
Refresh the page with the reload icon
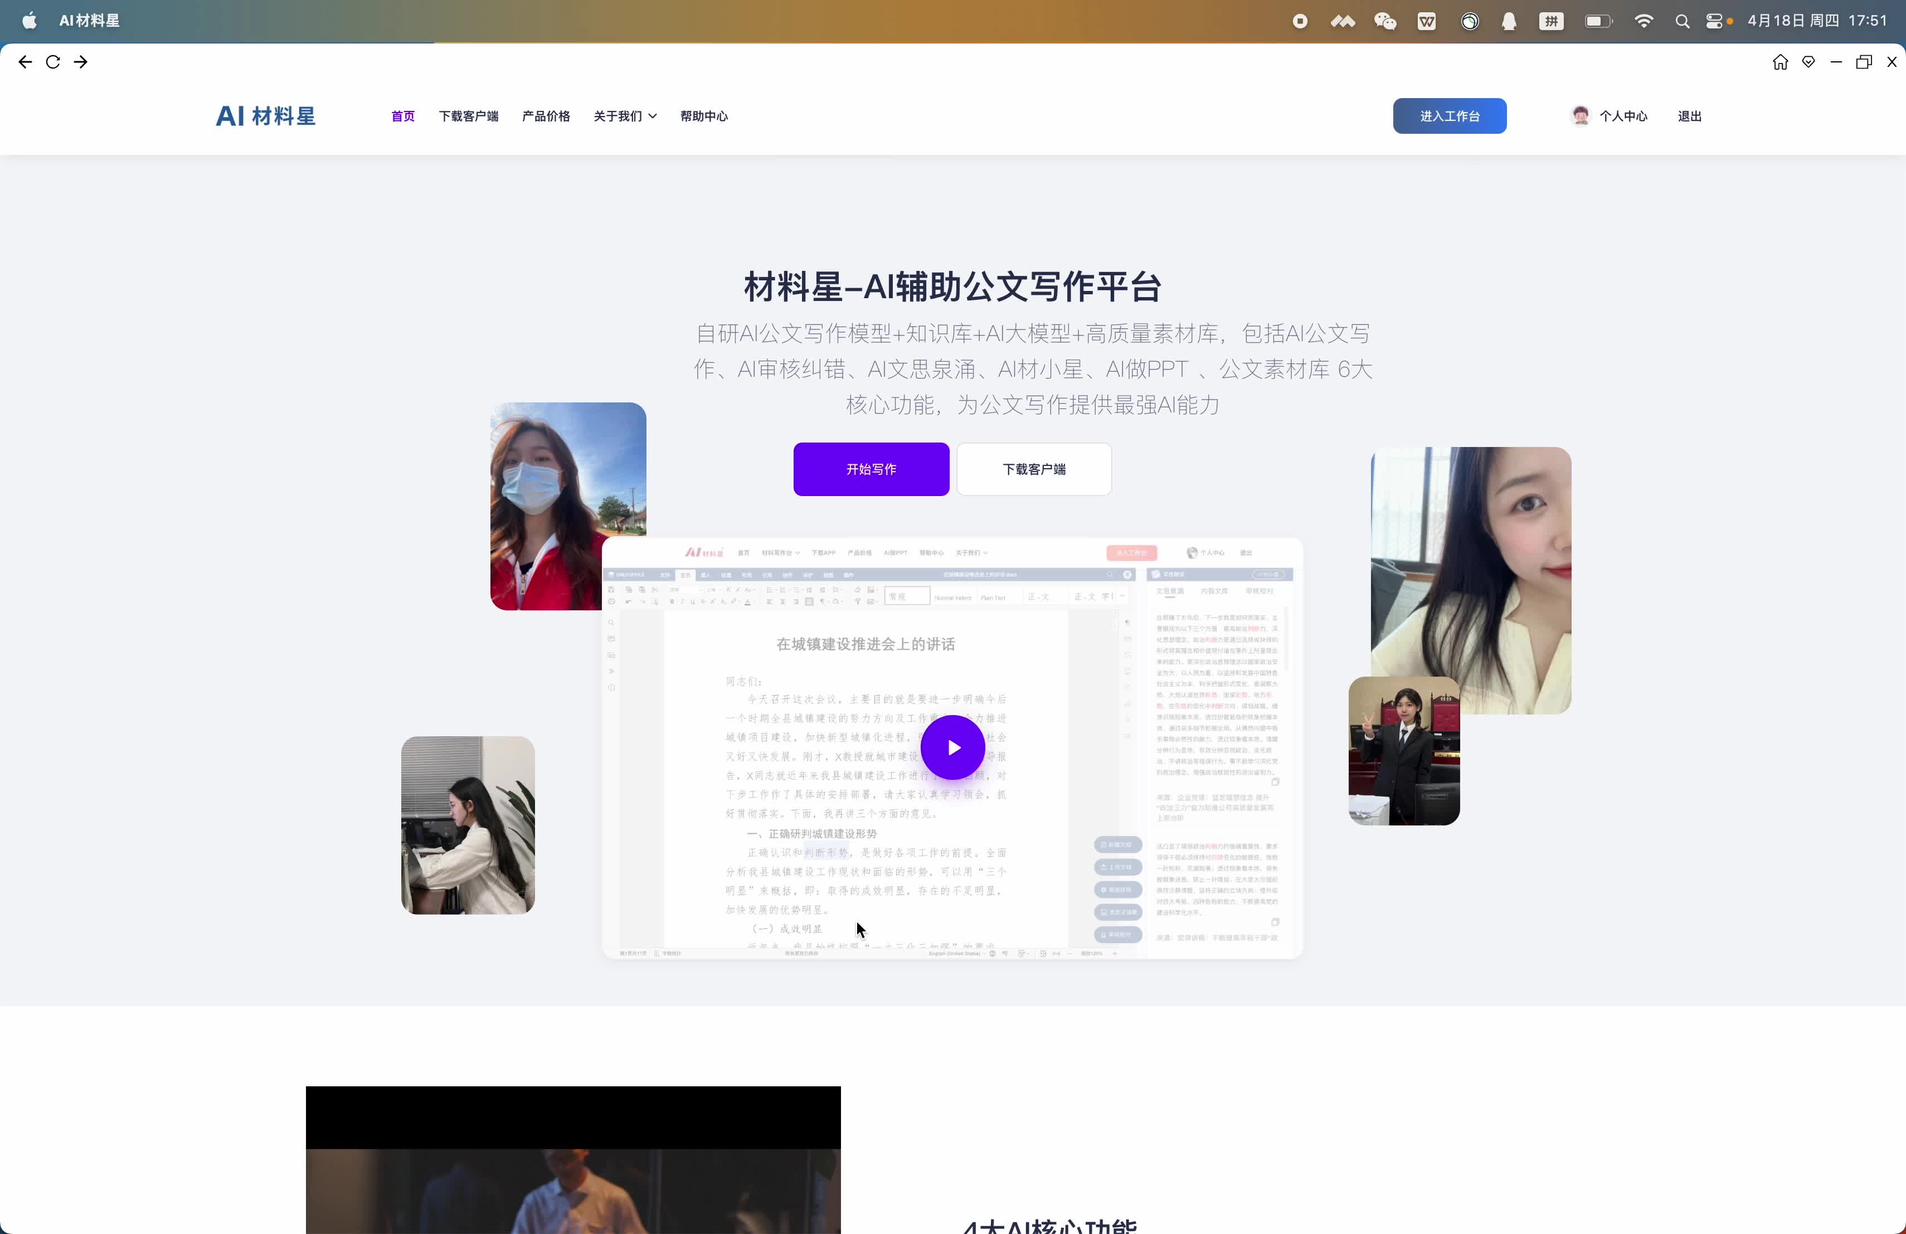click(x=52, y=62)
